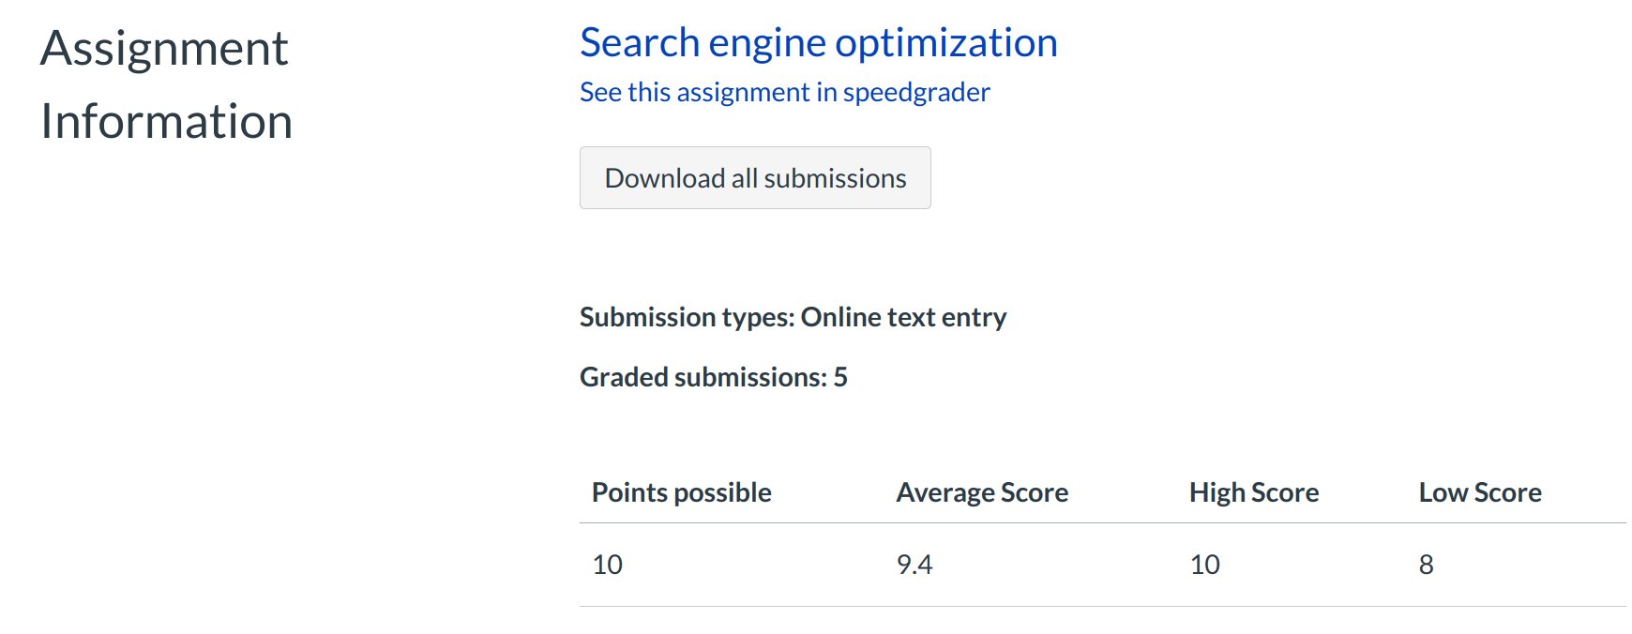Click the Low Score column header
The image size is (1632, 634).
tap(1480, 492)
